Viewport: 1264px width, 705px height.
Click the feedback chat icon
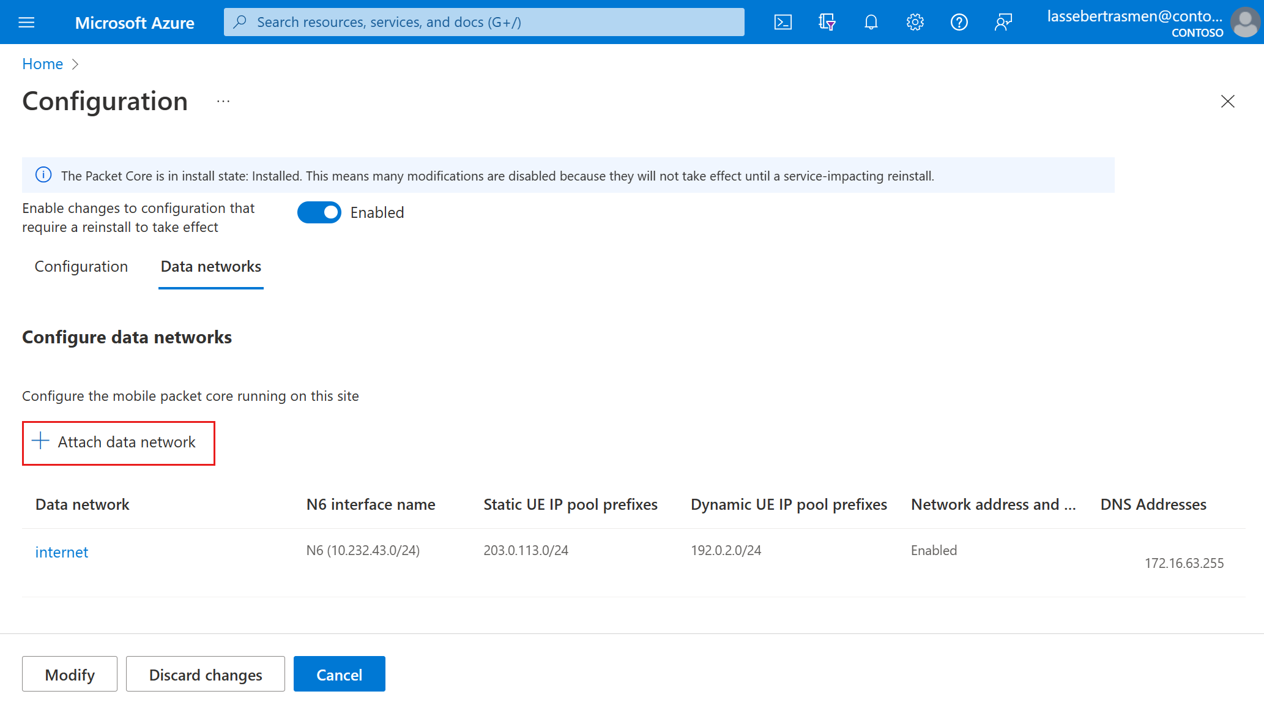(1001, 21)
